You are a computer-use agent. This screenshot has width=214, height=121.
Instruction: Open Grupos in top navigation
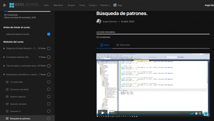(71, 5)
